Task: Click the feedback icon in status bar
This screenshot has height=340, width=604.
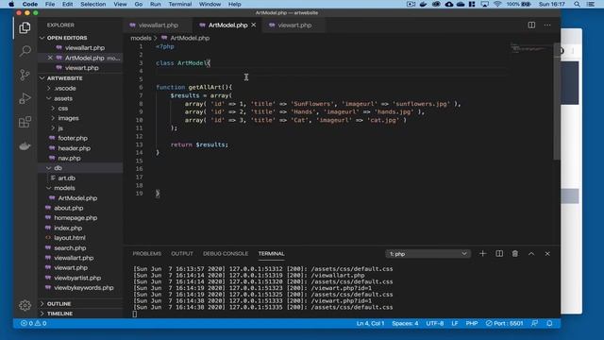Action: click(x=534, y=323)
